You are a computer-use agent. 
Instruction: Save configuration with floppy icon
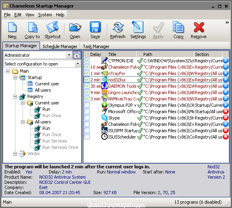(95, 27)
